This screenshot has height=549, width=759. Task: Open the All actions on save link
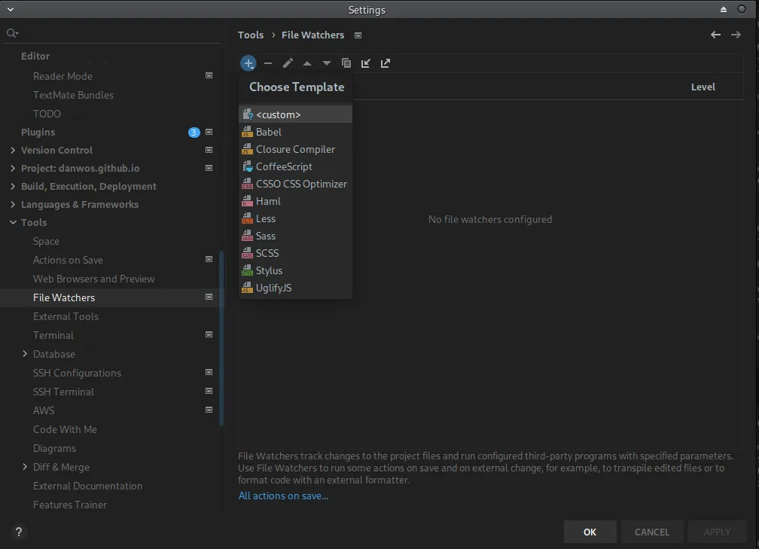click(283, 496)
